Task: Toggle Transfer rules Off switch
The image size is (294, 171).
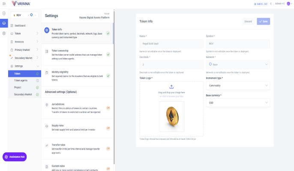Action: coord(108,148)
